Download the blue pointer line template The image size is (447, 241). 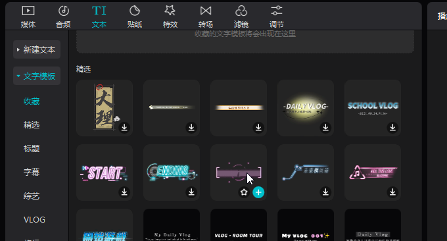[325, 192]
